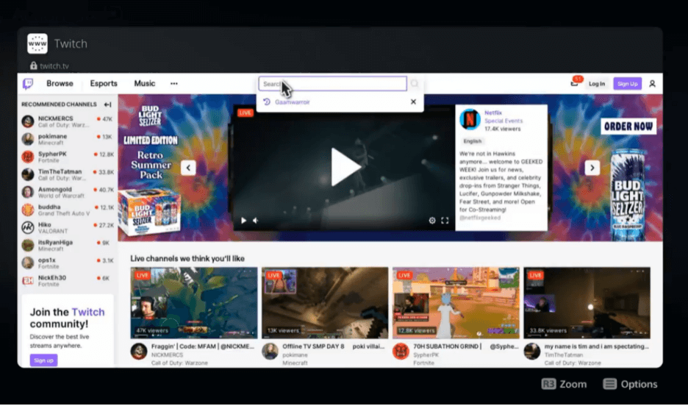Click the search magnifier button
The height and width of the screenshot is (406, 688).
click(415, 83)
